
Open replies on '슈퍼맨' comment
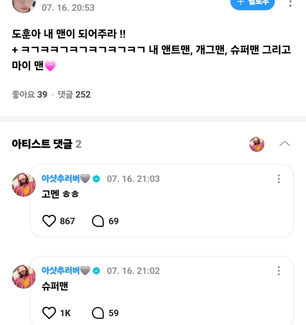98,313
